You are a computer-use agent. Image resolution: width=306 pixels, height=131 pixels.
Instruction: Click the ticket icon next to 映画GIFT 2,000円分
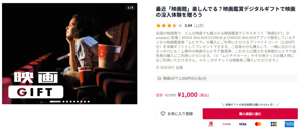160,78
